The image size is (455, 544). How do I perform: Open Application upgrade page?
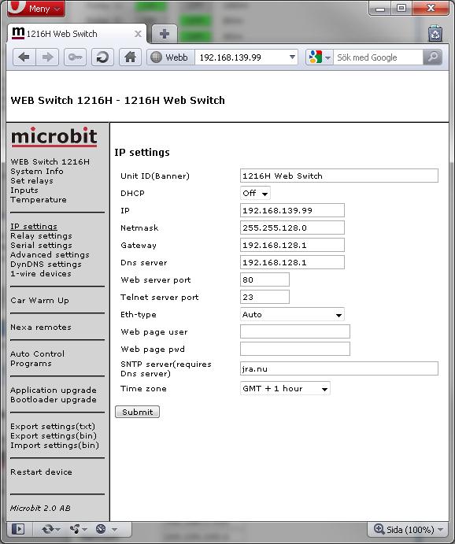point(54,390)
